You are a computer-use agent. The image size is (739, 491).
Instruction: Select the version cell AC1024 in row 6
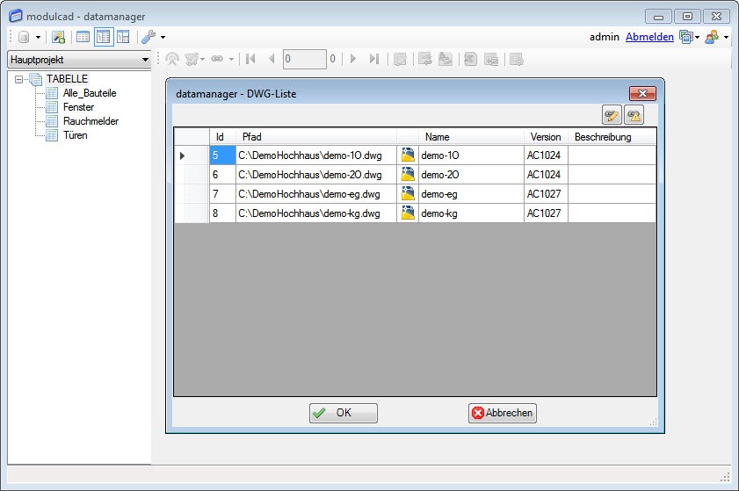coord(546,174)
